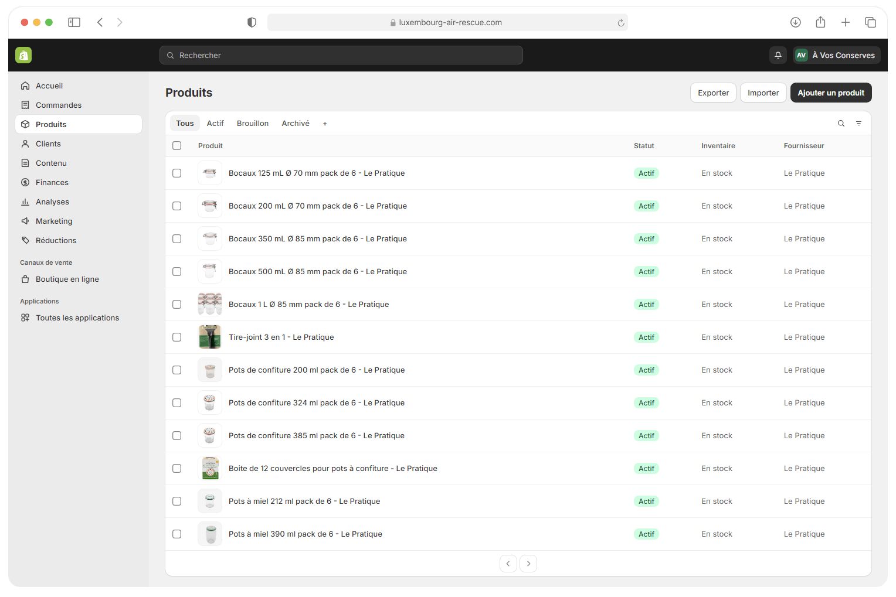Click the Contenu icon in sidebar
This screenshot has height=597, width=896.
tap(25, 163)
